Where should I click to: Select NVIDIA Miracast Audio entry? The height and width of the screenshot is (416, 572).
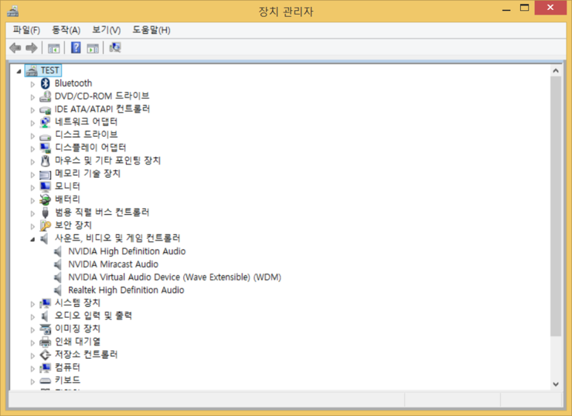click(x=113, y=264)
